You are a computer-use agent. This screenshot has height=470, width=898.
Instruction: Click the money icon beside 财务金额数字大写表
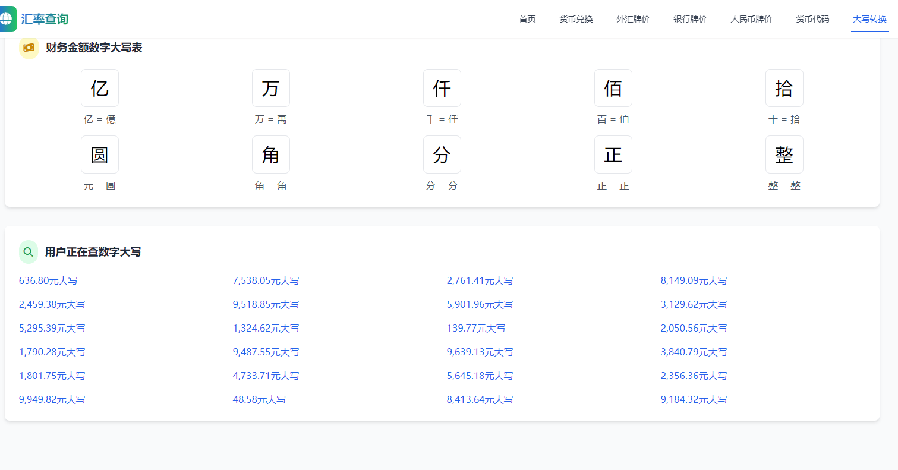pos(29,48)
